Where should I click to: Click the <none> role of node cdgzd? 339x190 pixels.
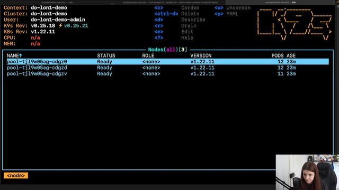pos(151,68)
